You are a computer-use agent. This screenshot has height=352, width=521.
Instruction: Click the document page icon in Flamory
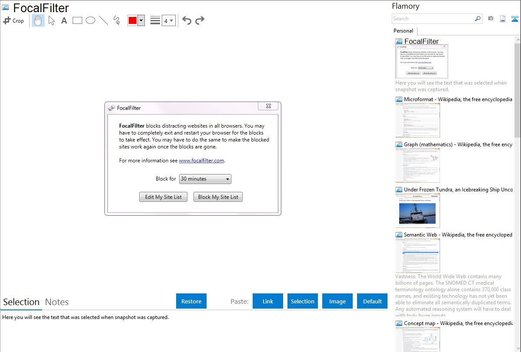503,19
